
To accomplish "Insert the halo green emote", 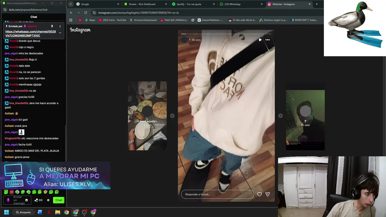I will (x=6, y=192).
